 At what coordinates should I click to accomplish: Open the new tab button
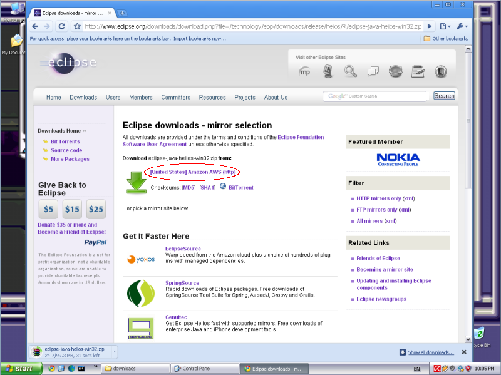click(x=123, y=13)
